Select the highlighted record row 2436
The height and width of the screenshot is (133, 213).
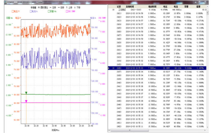pyautogui.click(x=157, y=68)
